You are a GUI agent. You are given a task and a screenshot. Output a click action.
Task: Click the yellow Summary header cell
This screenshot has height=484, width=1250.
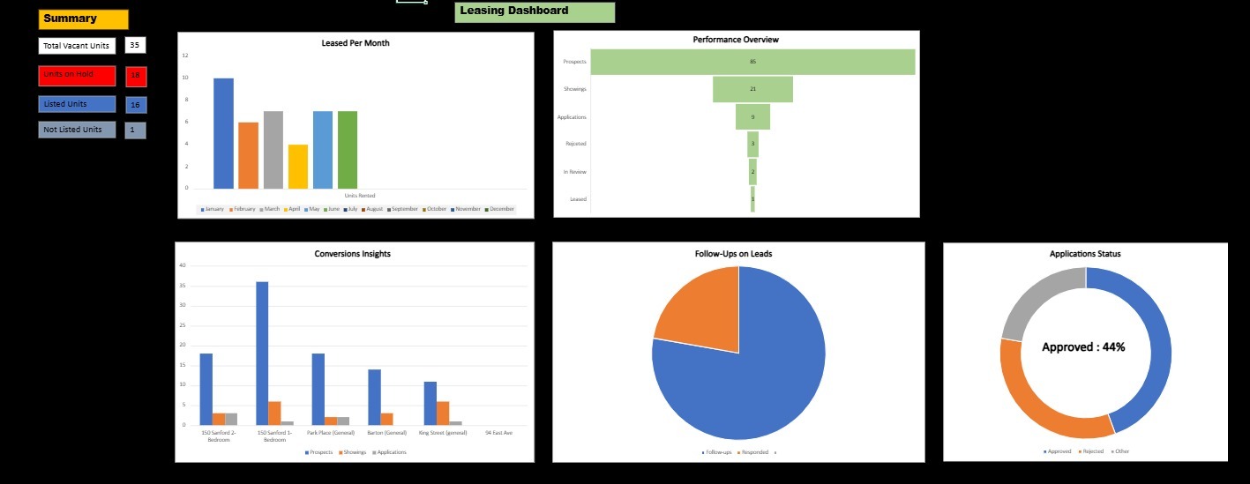(x=83, y=19)
